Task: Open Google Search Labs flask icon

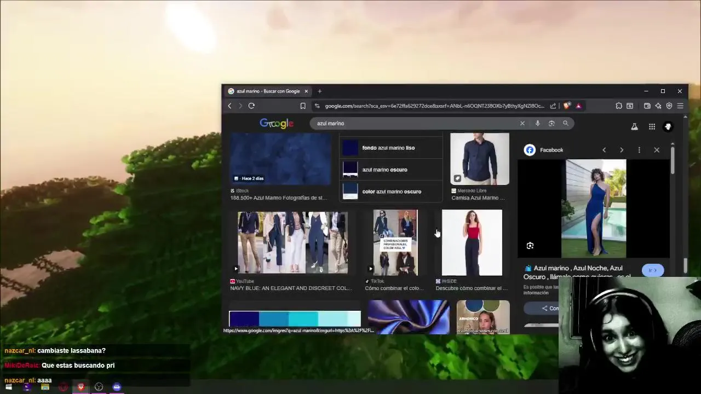Action: click(634, 126)
